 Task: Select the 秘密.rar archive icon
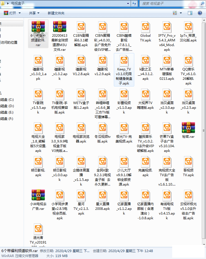tap(188, 128)
